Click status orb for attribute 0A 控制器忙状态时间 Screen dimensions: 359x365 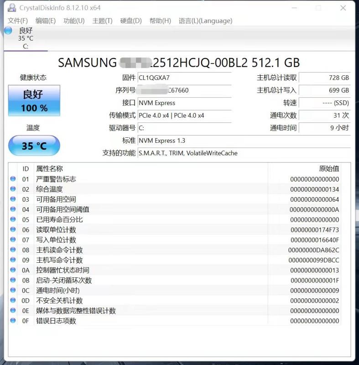point(13,270)
